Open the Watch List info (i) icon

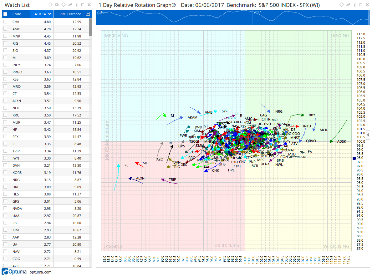(77, 5)
